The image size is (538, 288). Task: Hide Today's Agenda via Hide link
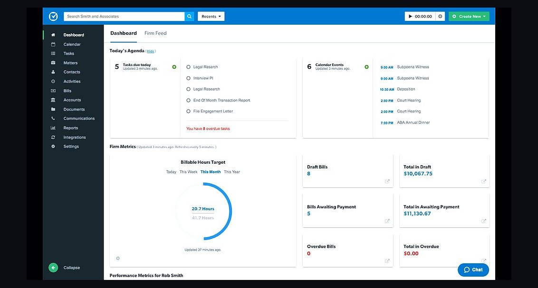[150, 51]
